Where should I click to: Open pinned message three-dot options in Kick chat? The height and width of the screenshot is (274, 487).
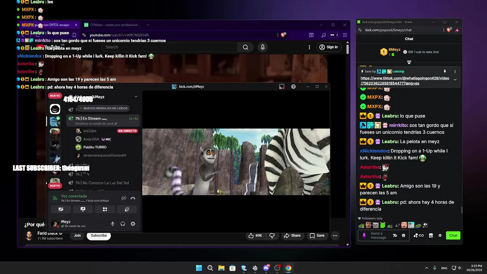(x=455, y=72)
